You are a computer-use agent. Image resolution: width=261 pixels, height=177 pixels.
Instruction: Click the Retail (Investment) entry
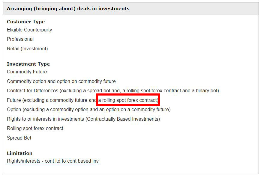click(27, 49)
